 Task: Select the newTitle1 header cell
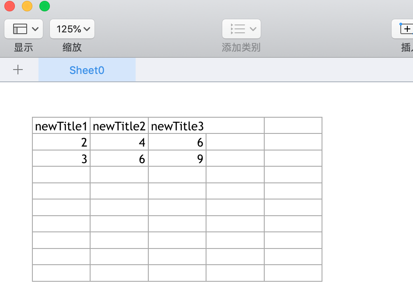pos(61,125)
